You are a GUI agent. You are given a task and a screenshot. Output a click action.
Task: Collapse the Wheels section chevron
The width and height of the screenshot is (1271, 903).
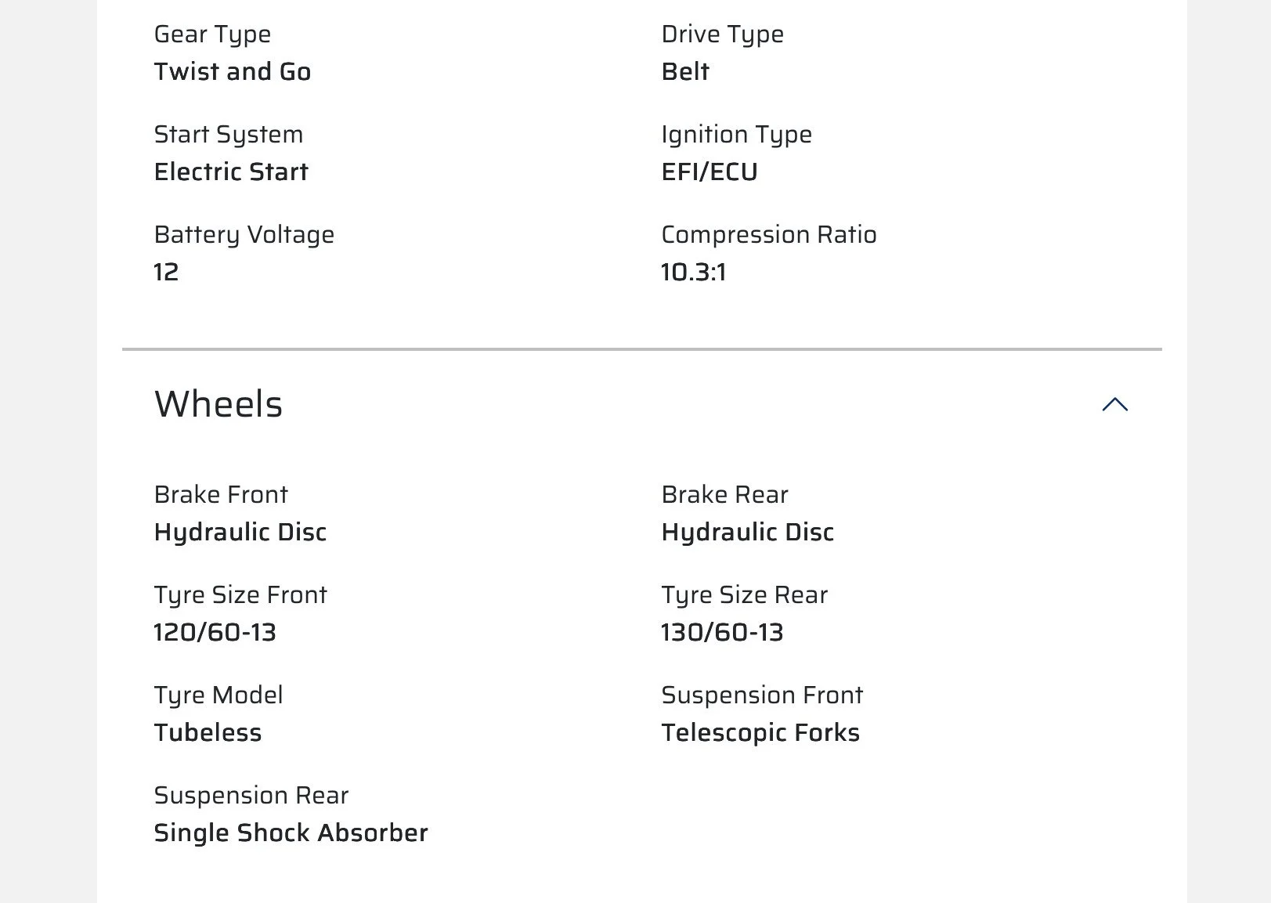coord(1114,404)
